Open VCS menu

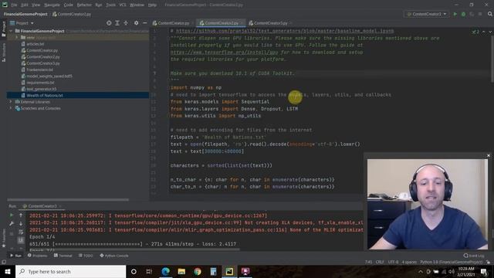(123, 5)
